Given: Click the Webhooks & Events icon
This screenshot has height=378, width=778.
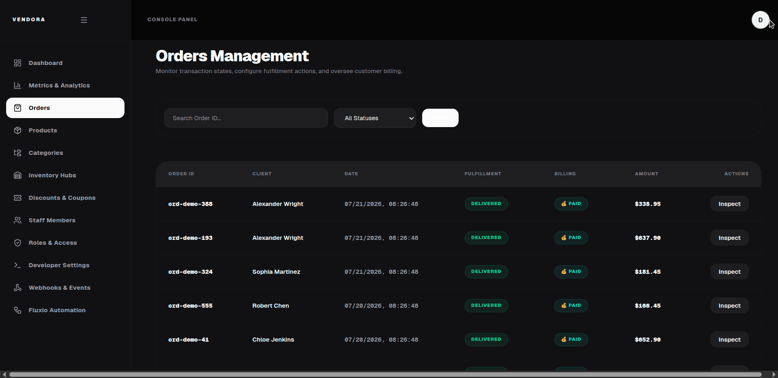Looking at the screenshot, I should (x=18, y=288).
